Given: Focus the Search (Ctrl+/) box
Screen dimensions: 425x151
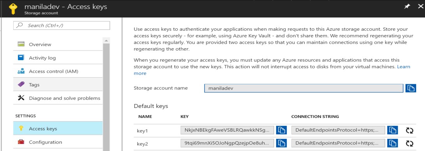Looking at the screenshot, I should [x=62, y=25].
